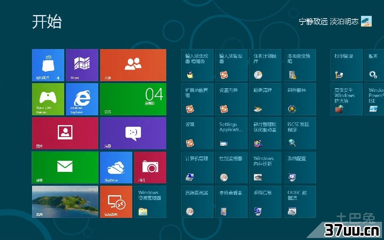Image resolution: width=384 pixels, height=240 pixels.
Task: Open System Information (系统信息) tile
Action: (266, 202)
